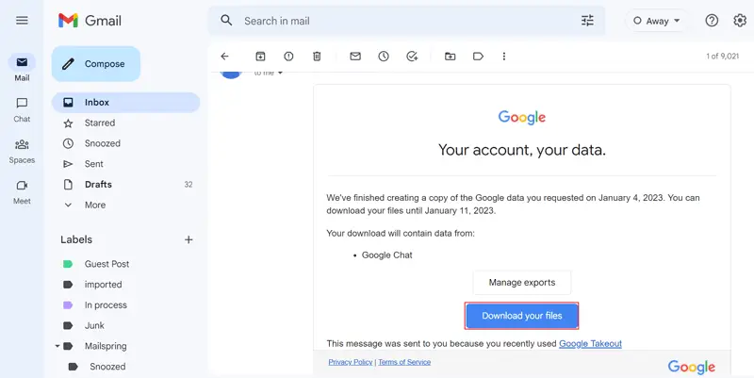
Task: Follow the Google Takeout link
Action: click(x=590, y=343)
